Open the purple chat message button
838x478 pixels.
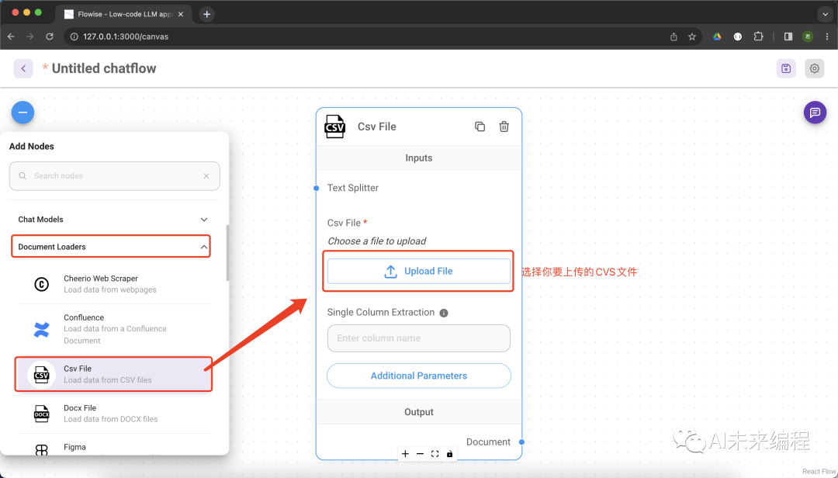pos(815,113)
